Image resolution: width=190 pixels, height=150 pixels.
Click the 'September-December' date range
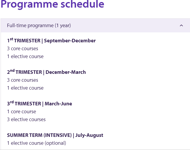70,41
